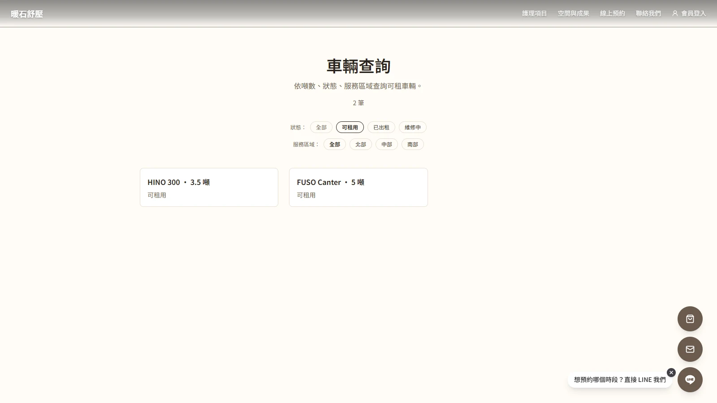Select status filter 已出租

tap(381, 127)
